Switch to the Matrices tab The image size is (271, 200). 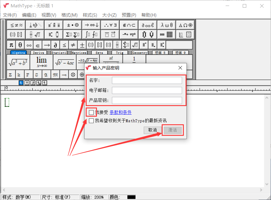click(79, 52)
